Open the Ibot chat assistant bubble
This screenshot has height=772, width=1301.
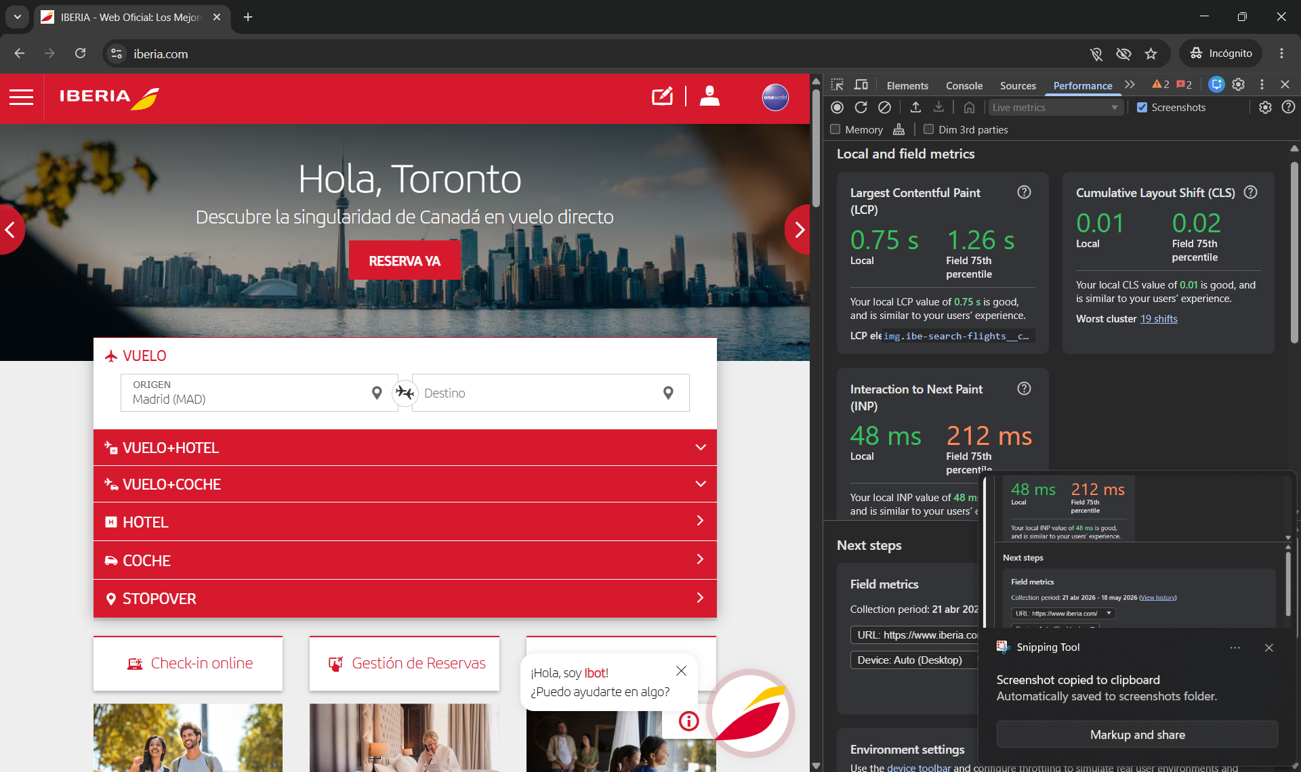[751, 712]
